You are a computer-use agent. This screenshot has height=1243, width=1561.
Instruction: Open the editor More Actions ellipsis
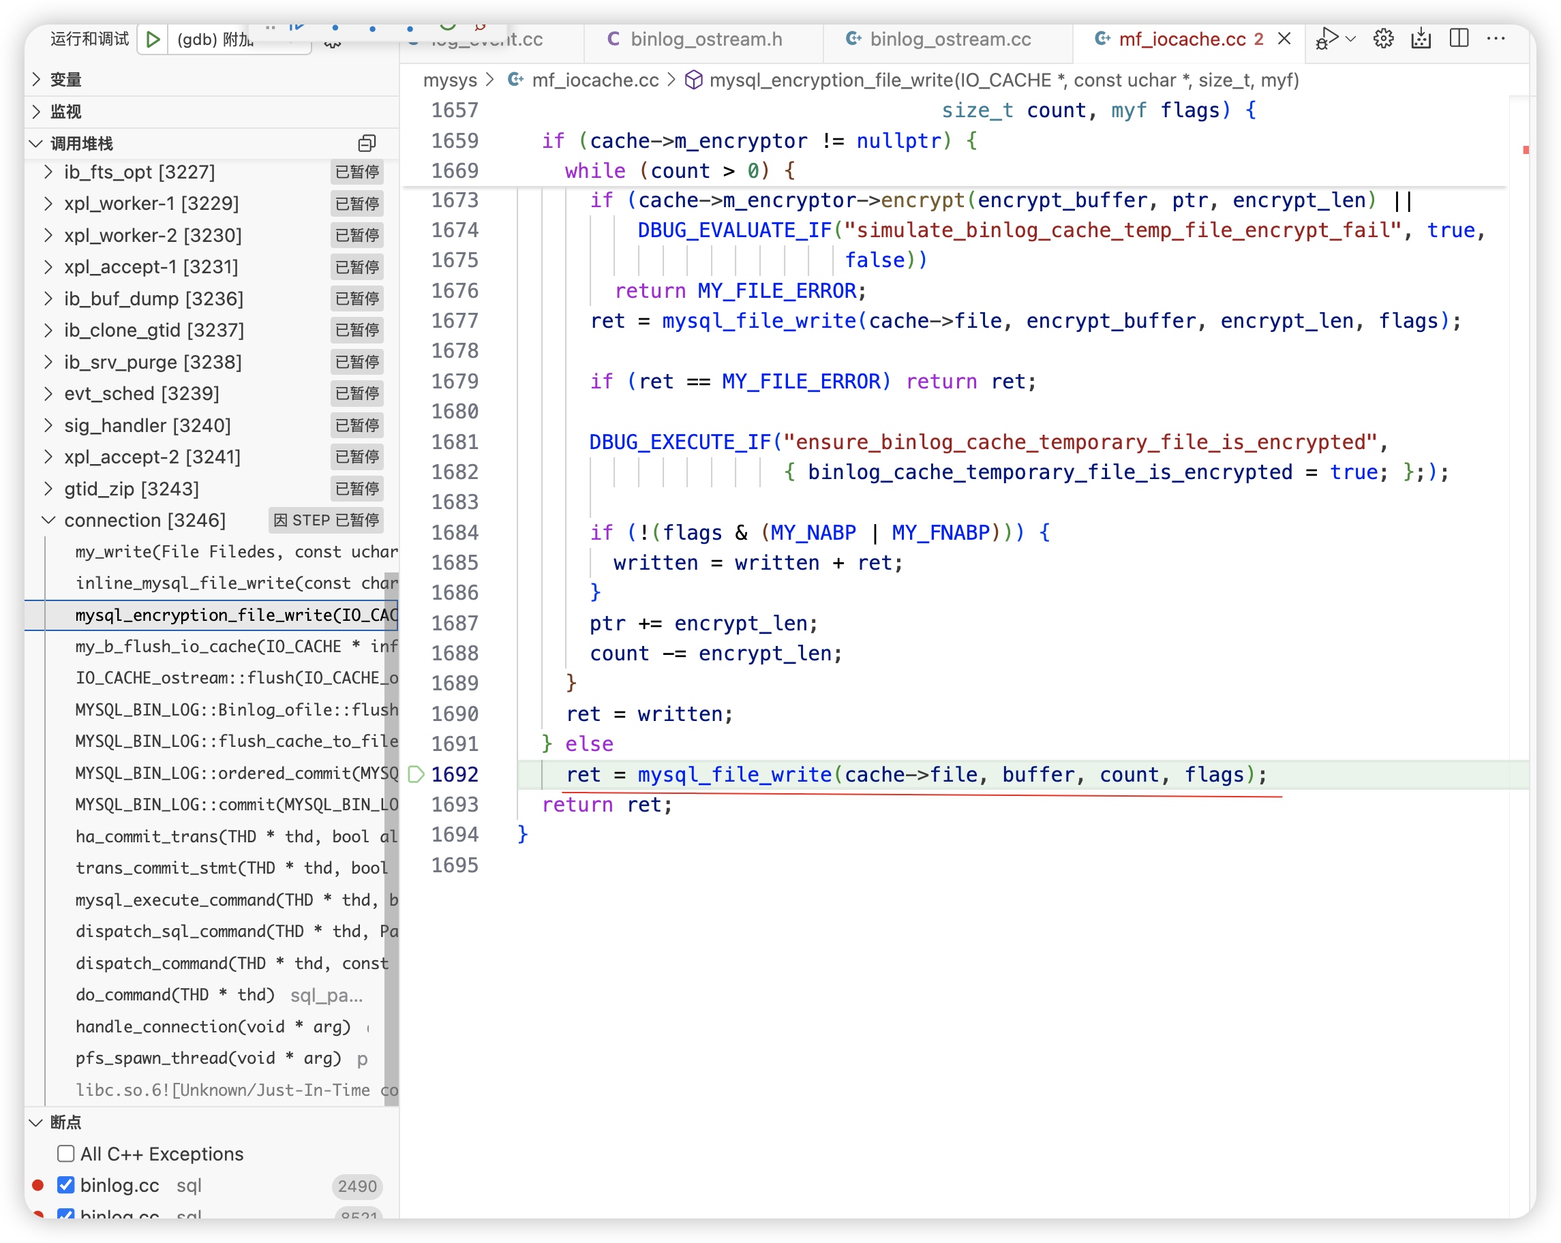click(1495, 39)
